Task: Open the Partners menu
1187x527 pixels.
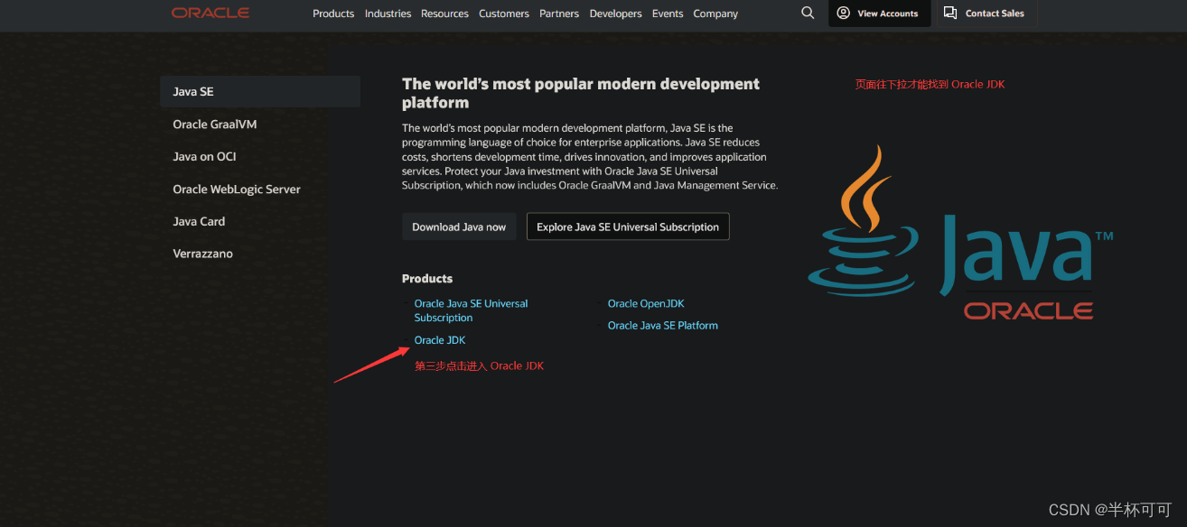Action: click(559, 14)
